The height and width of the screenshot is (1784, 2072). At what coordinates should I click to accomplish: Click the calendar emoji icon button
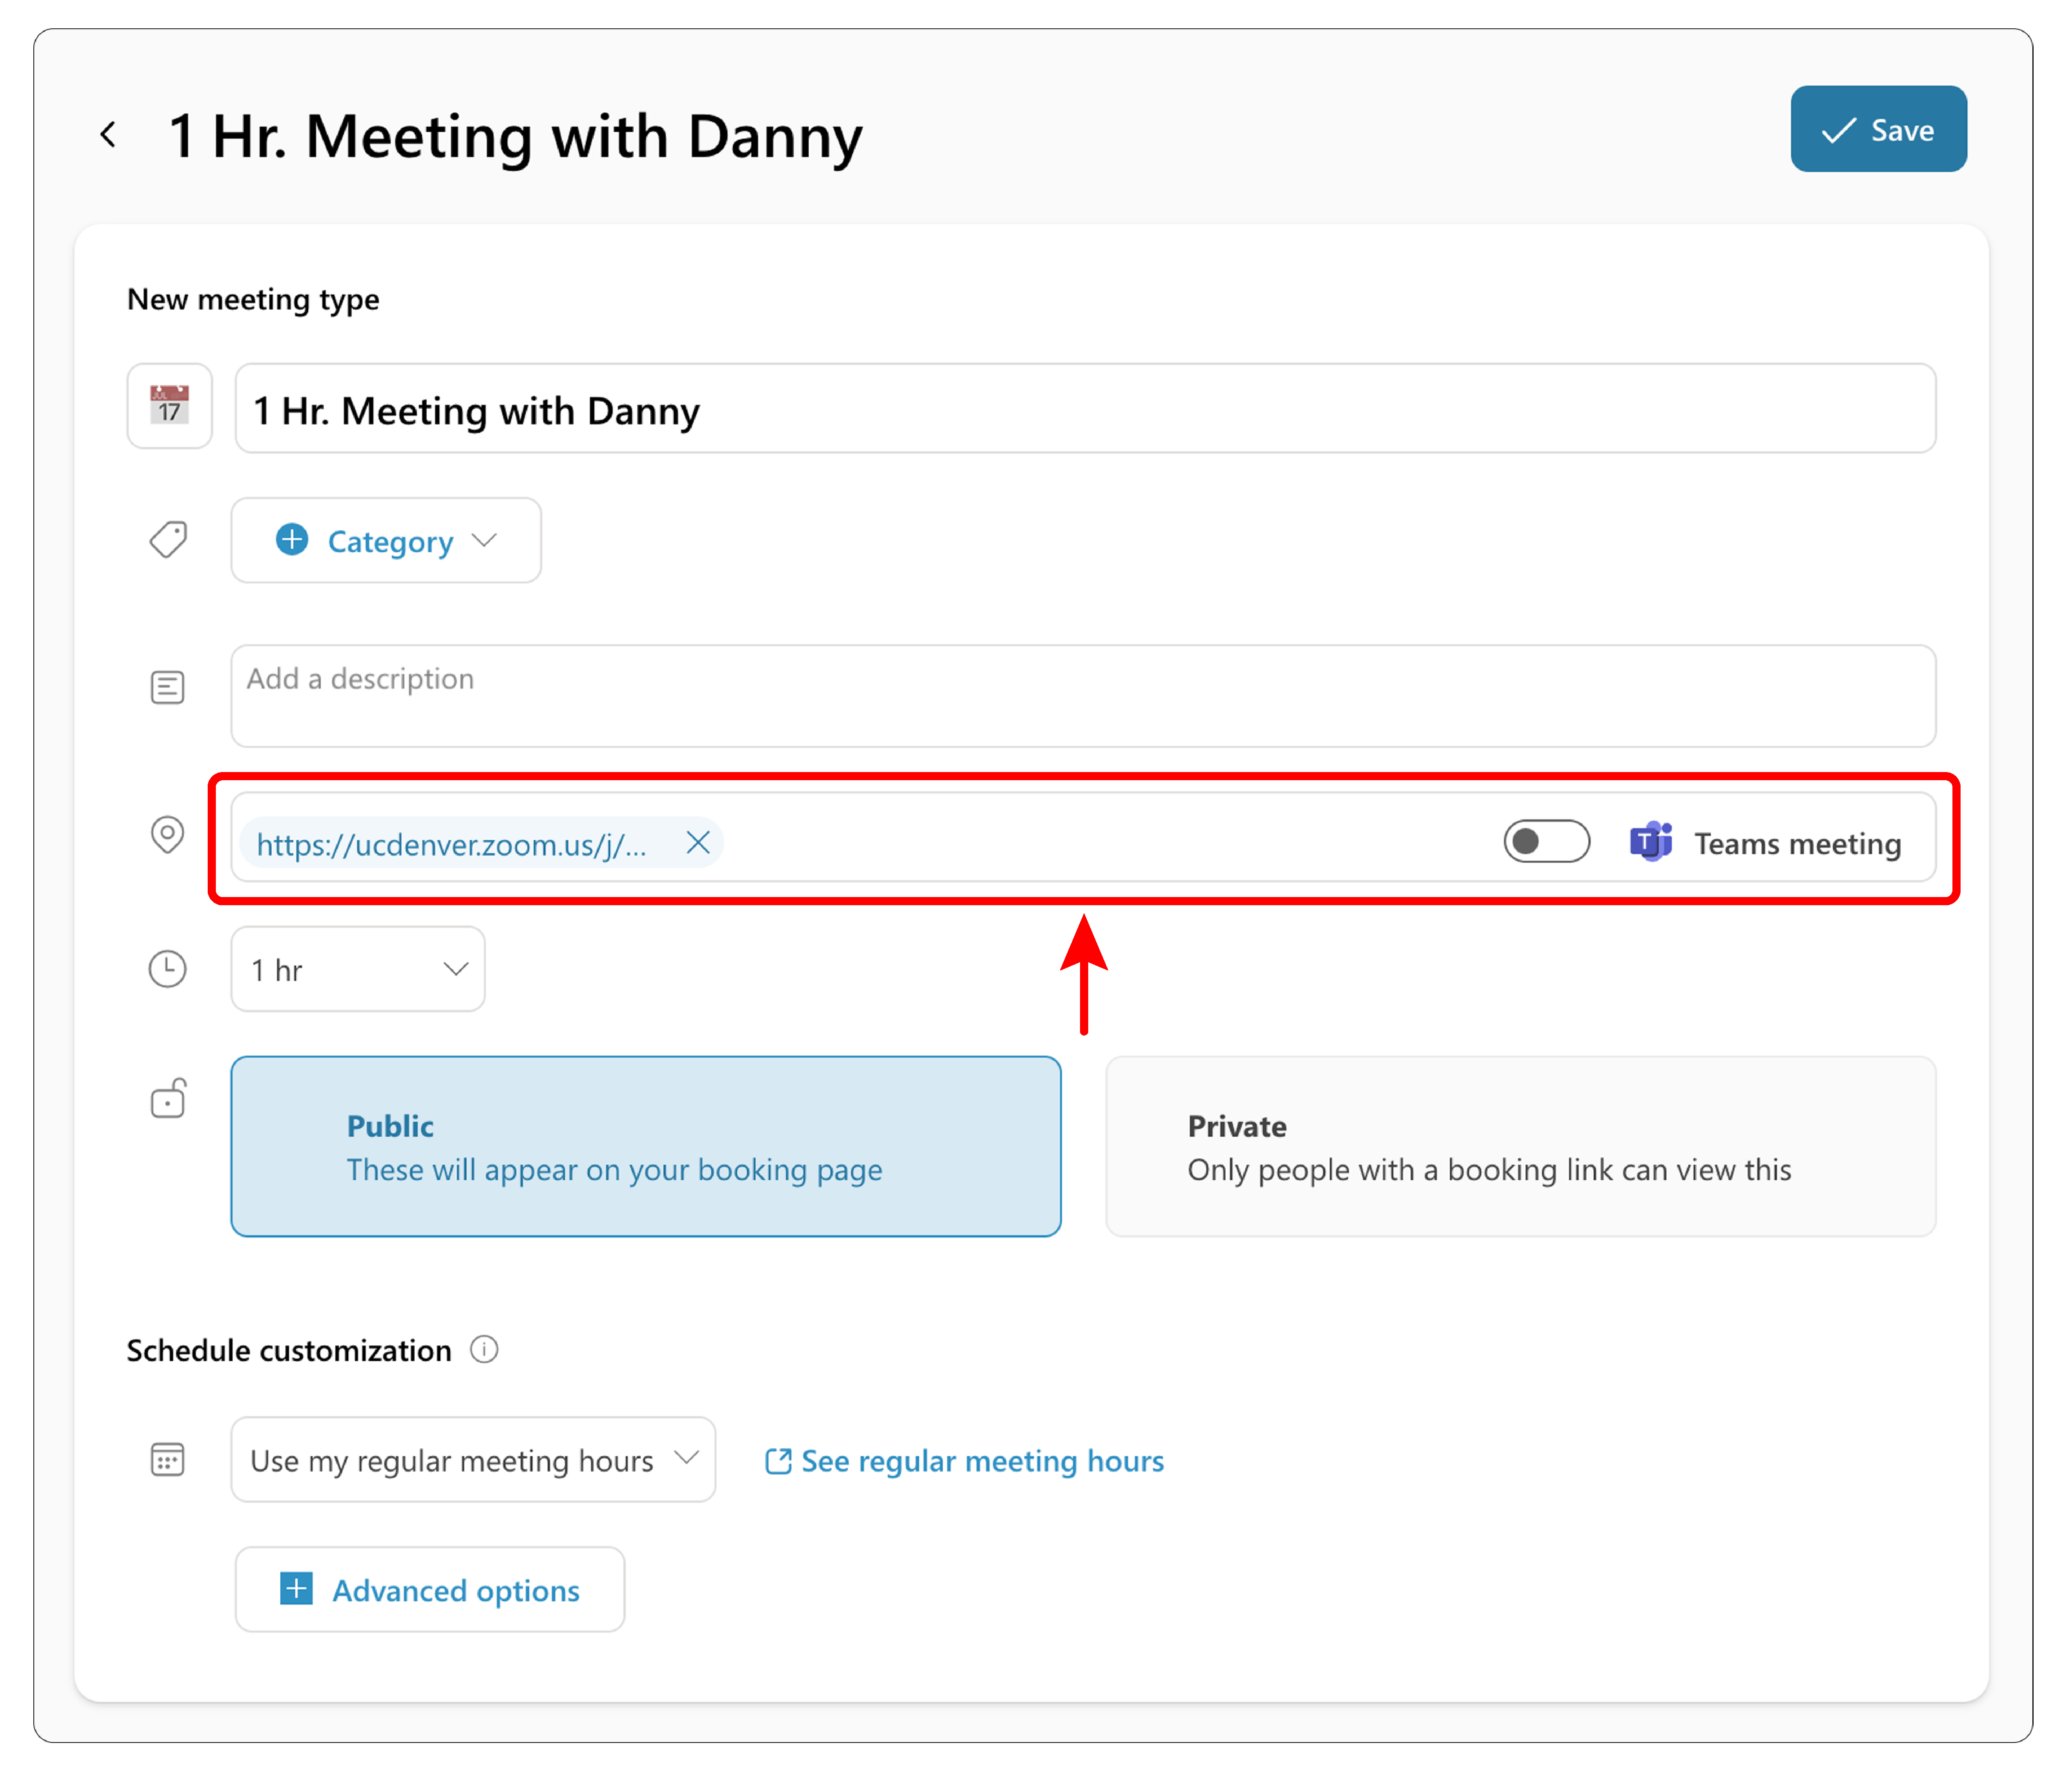pyautogui.click(x=169, y=406)
